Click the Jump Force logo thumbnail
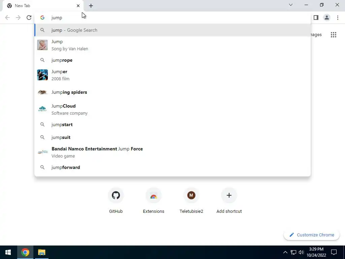Viewport: 345px width, 259px height. [42, 152]
